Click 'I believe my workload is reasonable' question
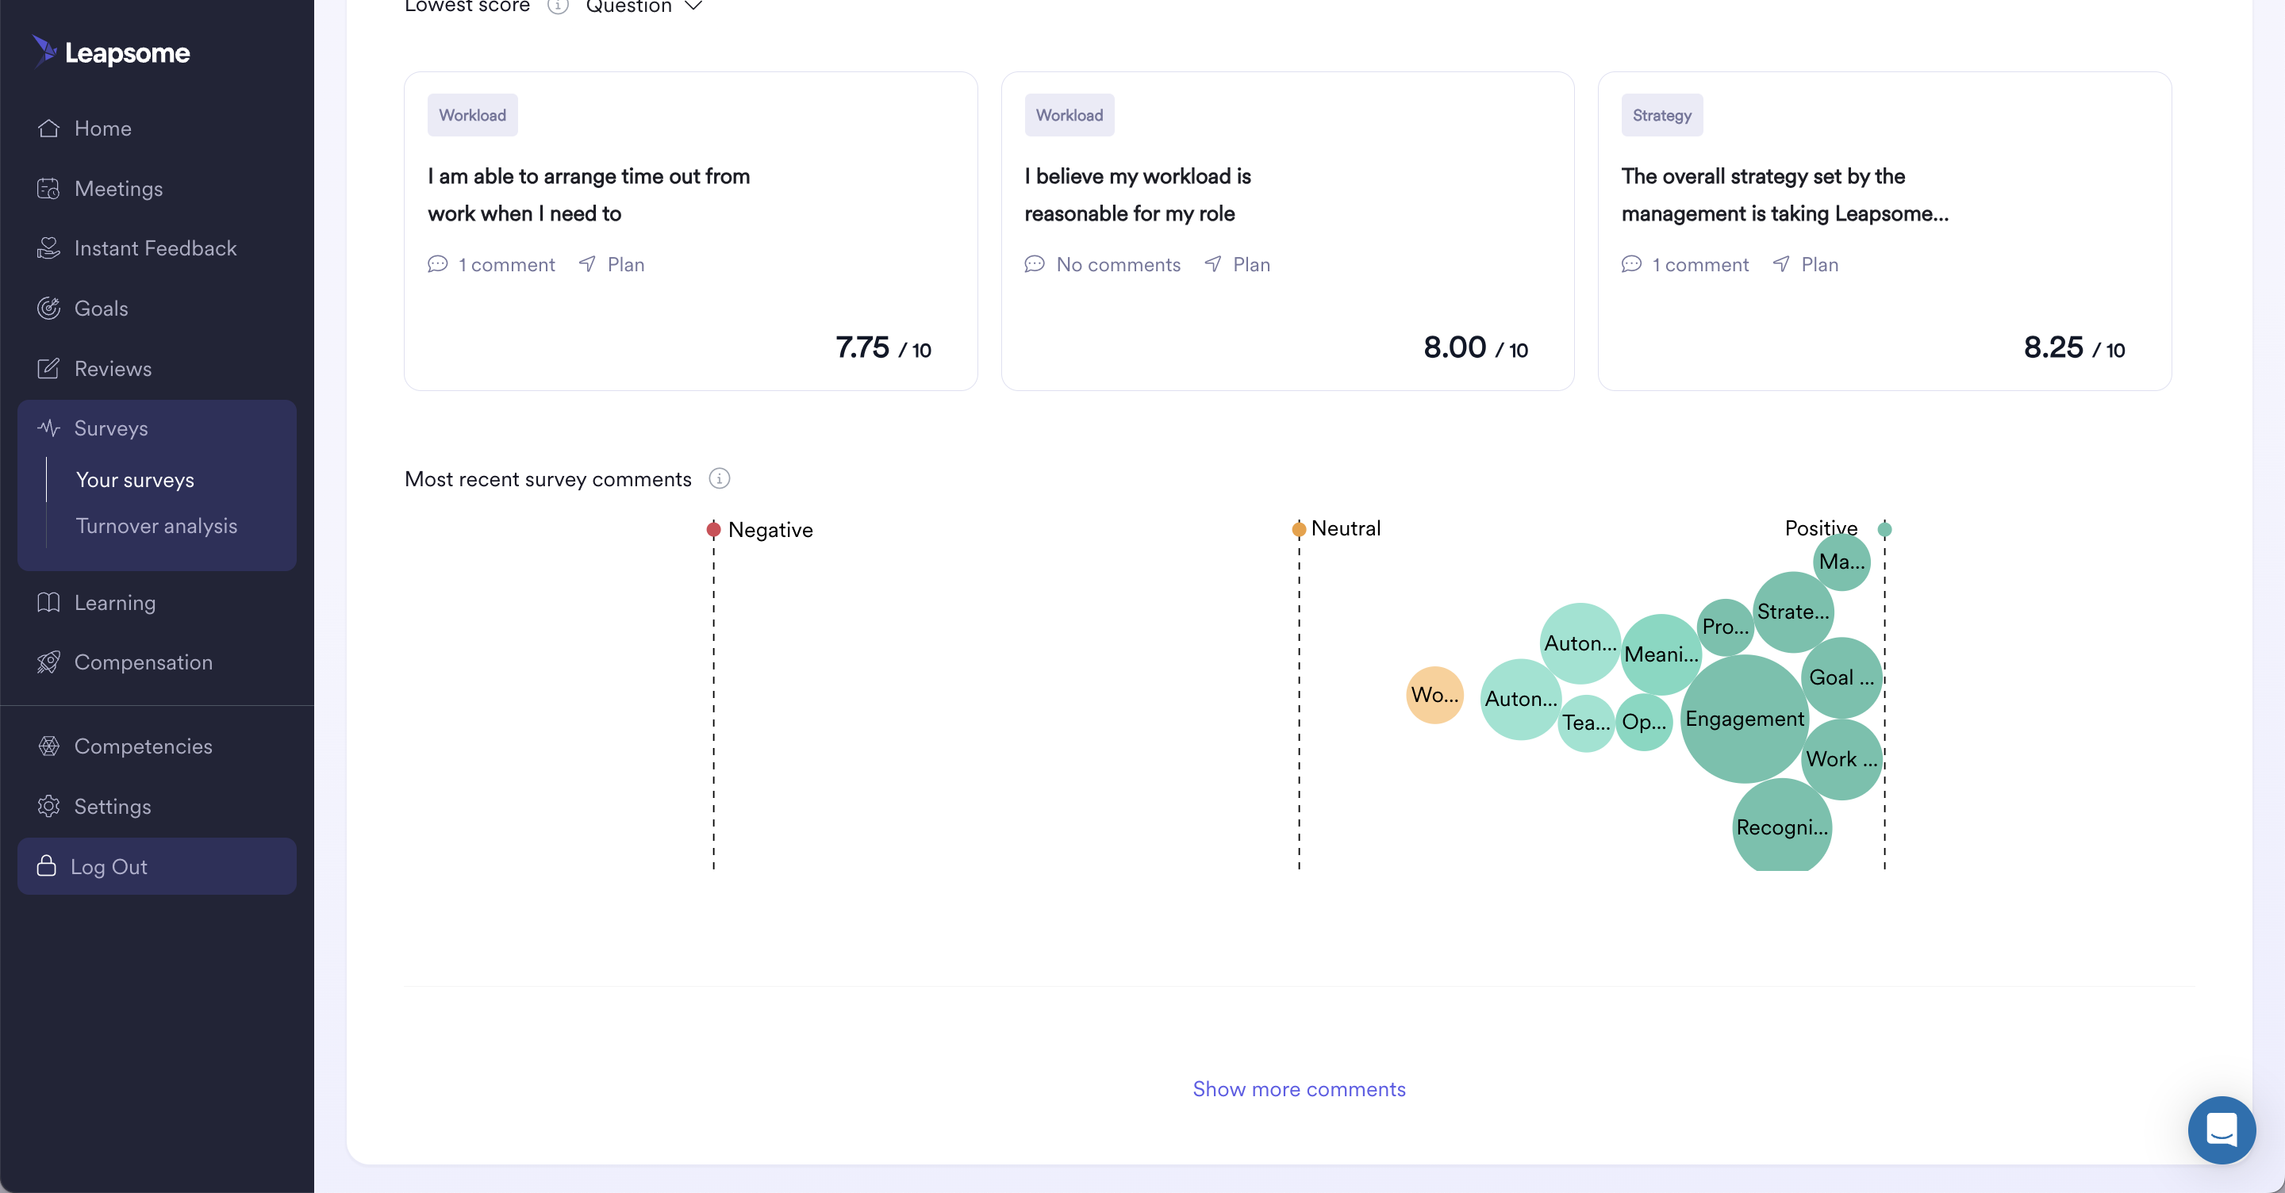2285x1193 pixels. tap(1137, 195)
